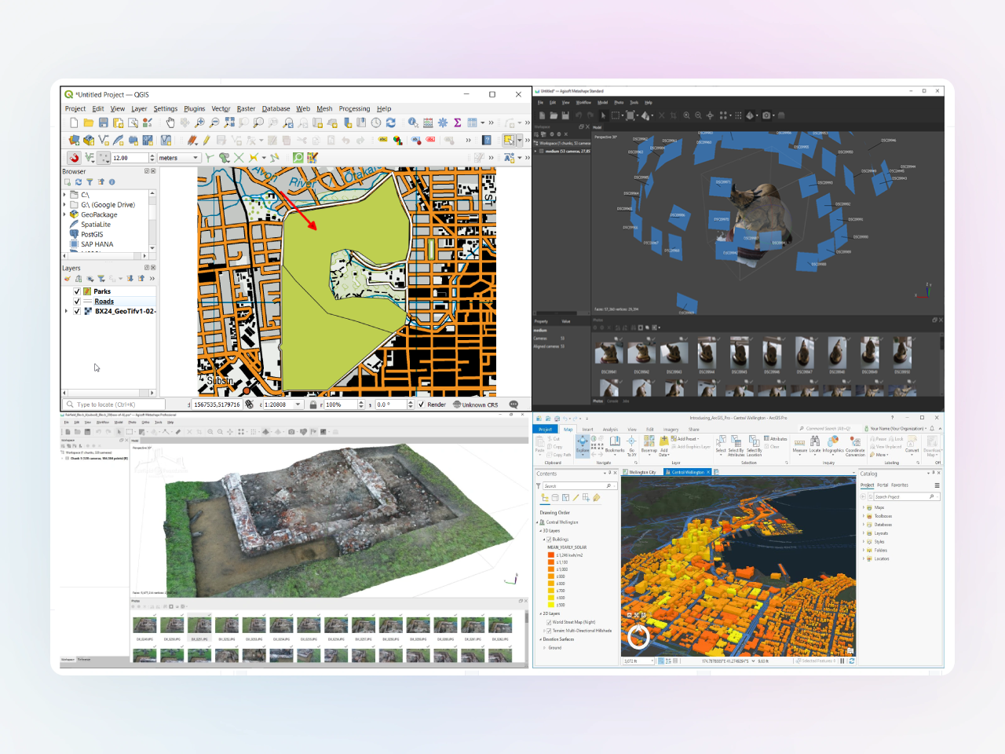Collapse the 3D Layers group in ArcGIS Contents
This screenshot has width=1005, height=754.
[540, 531]
